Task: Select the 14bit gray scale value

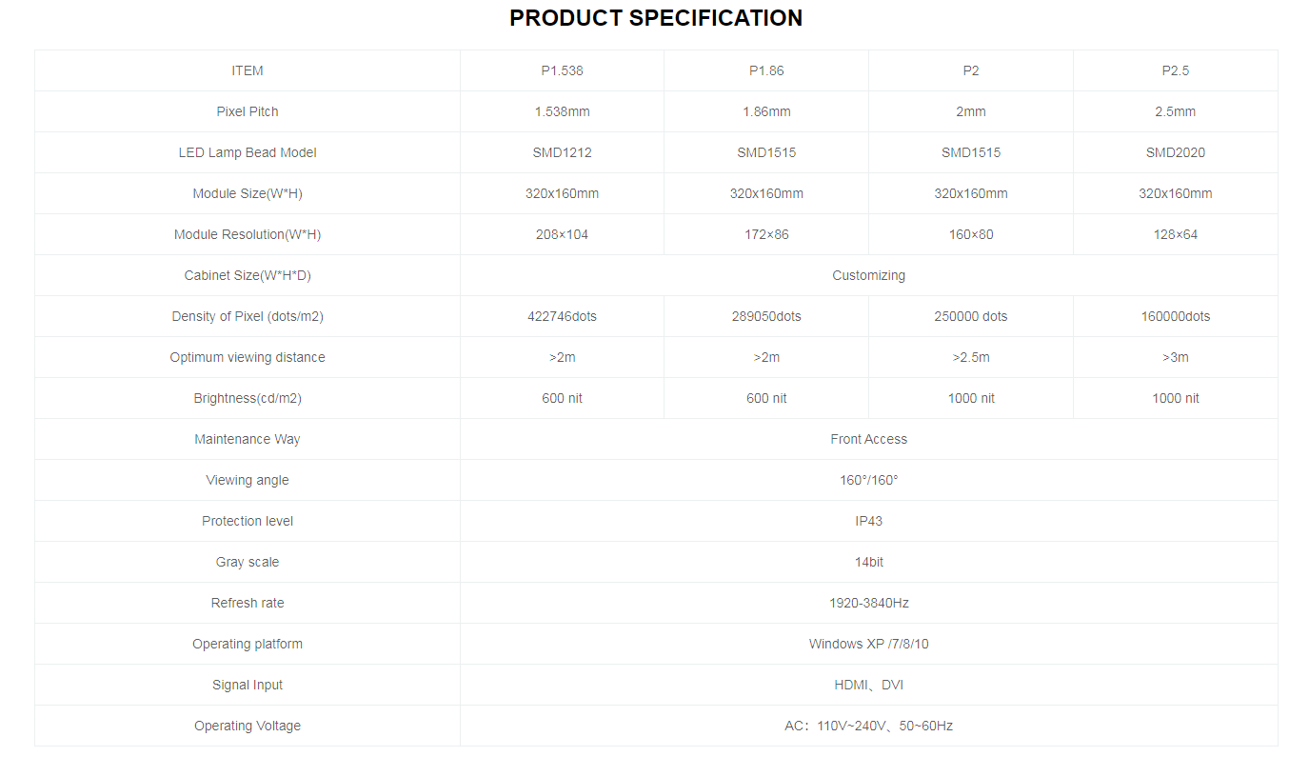Action: click(868, 562)
